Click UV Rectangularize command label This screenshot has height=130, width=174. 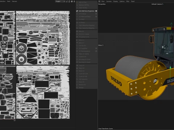[84, 51]
